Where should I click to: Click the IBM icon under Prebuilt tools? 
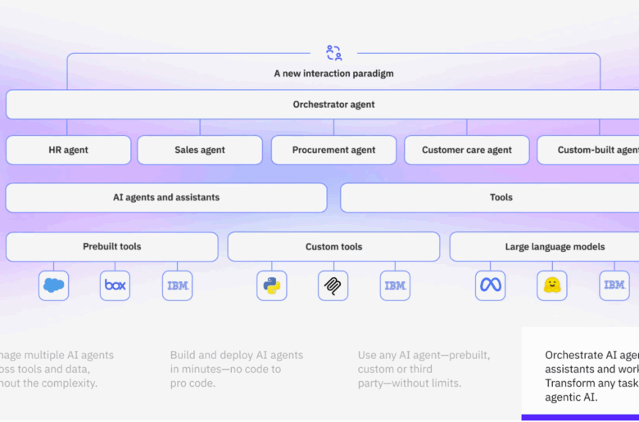(178, 285)
